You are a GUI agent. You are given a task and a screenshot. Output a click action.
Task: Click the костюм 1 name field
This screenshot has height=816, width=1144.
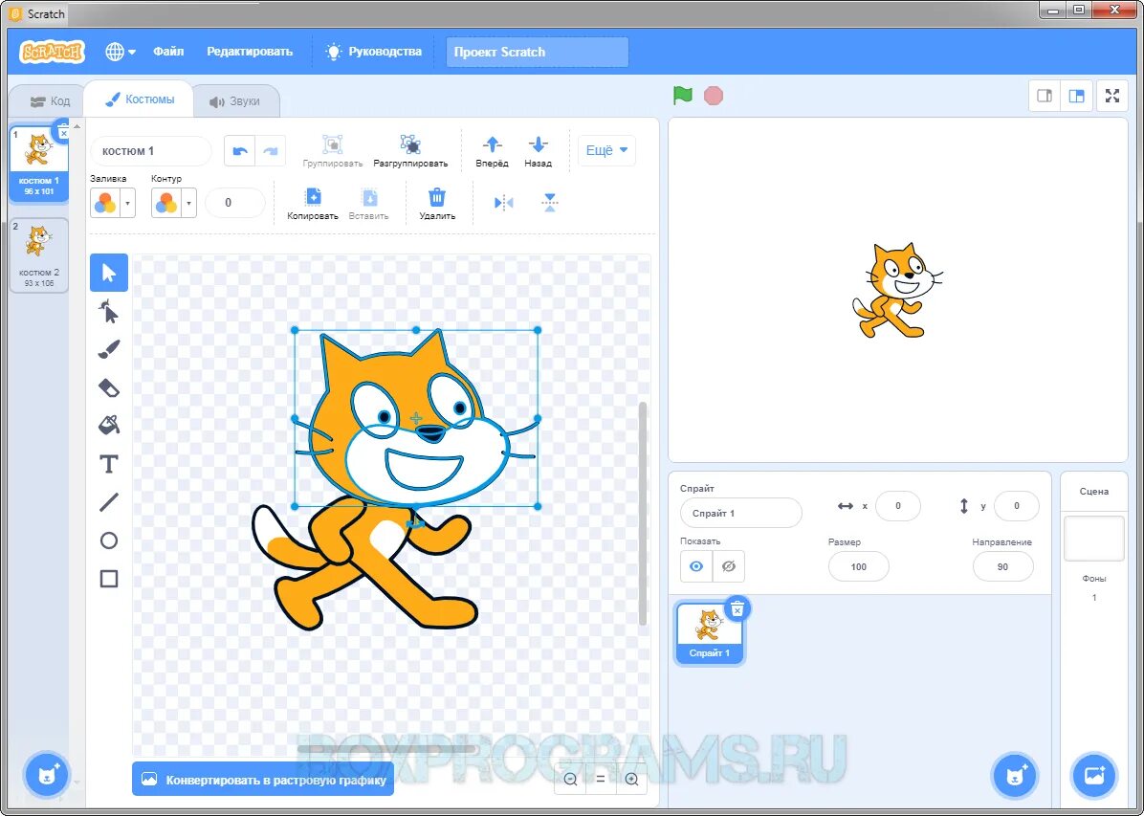click(151, 151)
